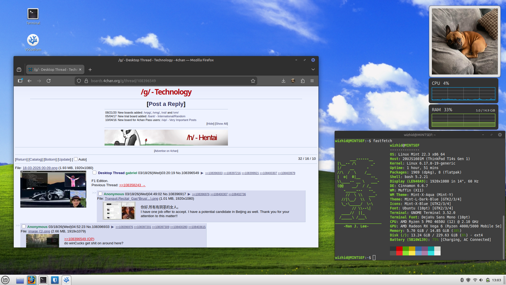Go forward one page in Firefox

coord(39,81)
